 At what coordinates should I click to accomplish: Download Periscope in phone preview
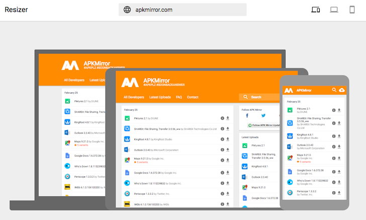point(339,193)
